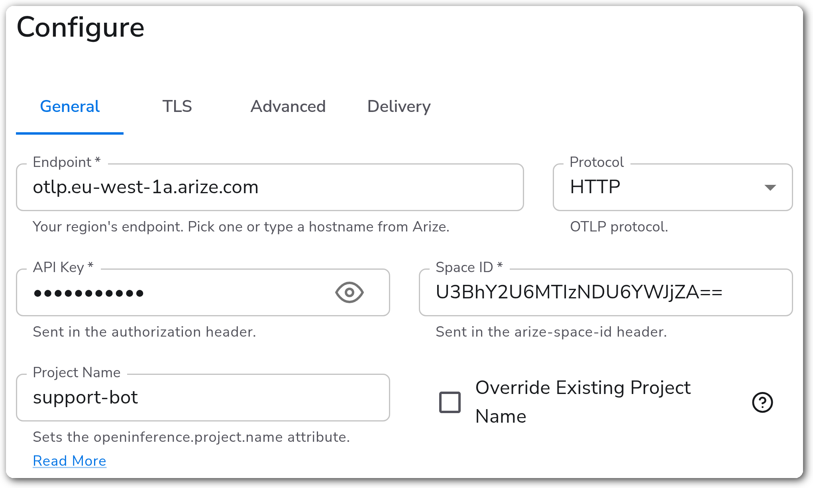This screenshot has width=813, height=488.
Task: Open the Protocol dropdown arrow
Action: click(x=770, y=187)
